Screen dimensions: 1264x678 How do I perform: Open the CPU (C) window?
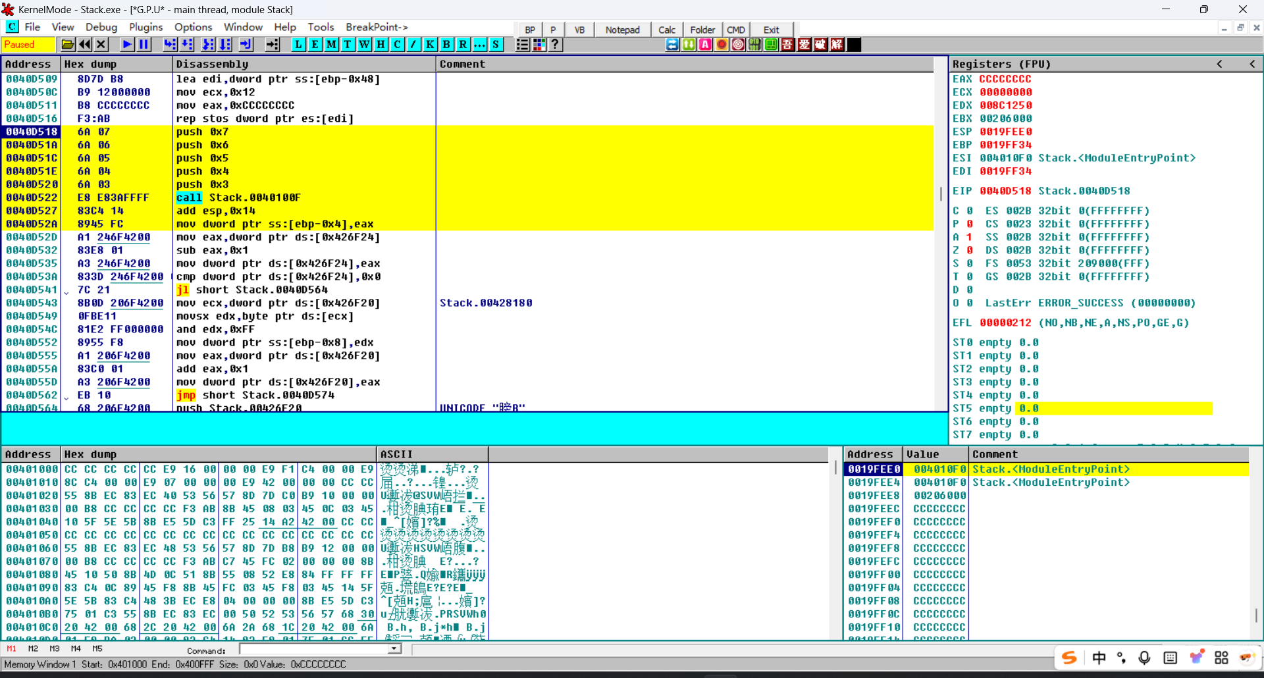tap(397, 45)
